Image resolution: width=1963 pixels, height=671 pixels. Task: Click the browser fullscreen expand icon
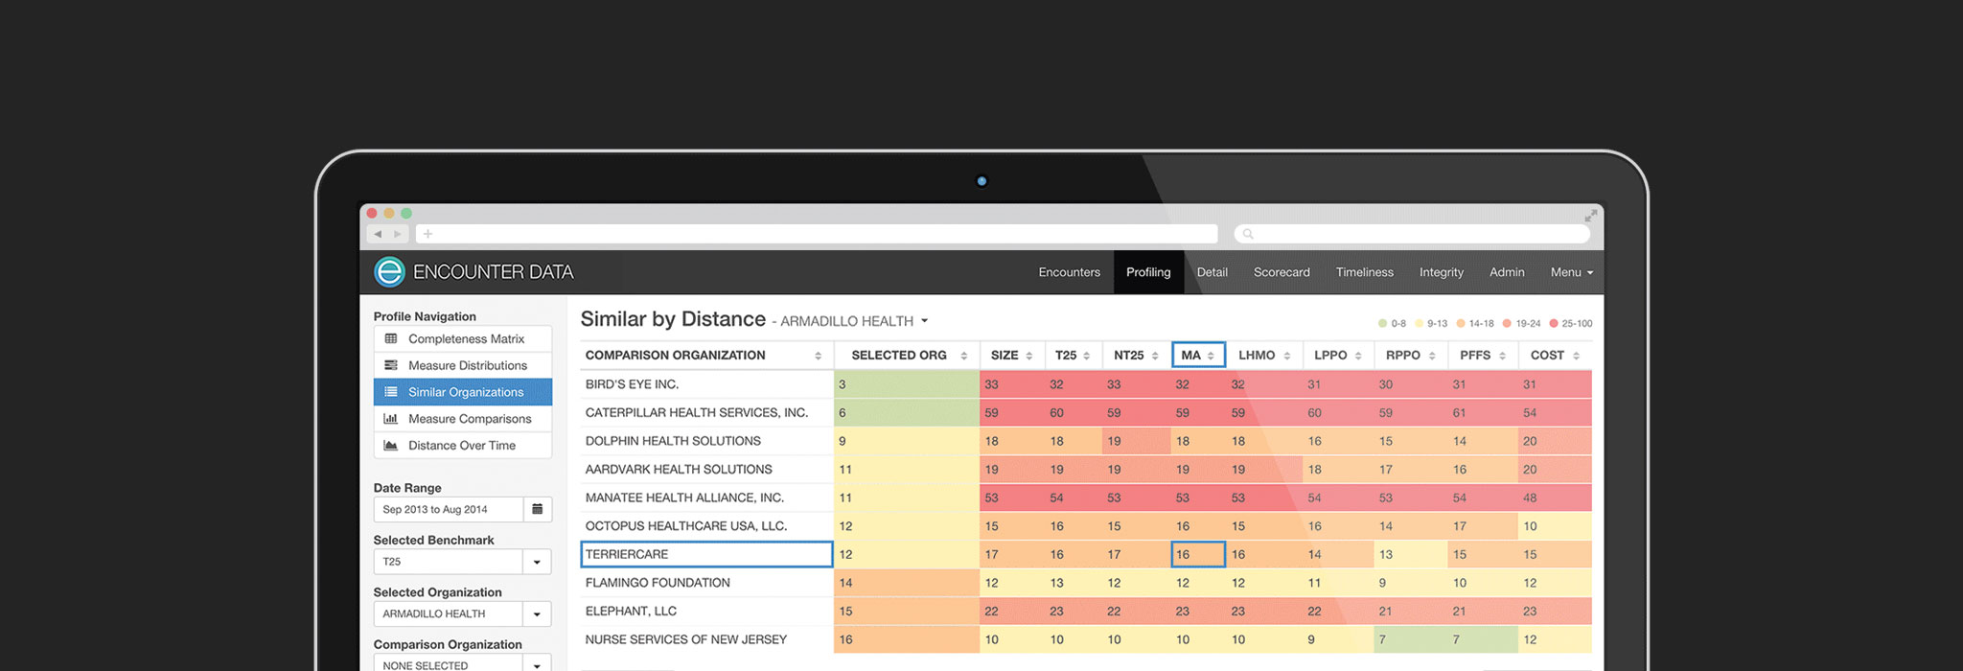[x=1591, y=216]
